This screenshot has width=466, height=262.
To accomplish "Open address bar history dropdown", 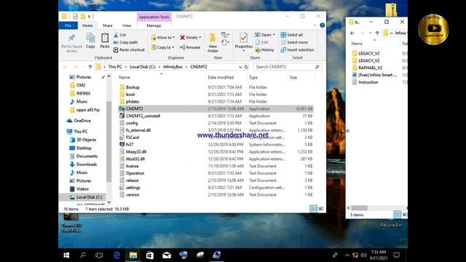I will coord(240,67).
